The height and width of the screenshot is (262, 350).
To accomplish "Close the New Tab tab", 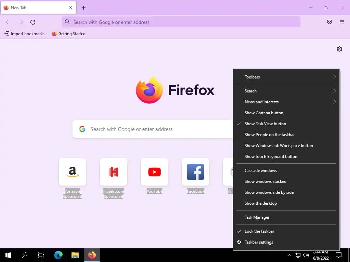I will coord(71,8).
